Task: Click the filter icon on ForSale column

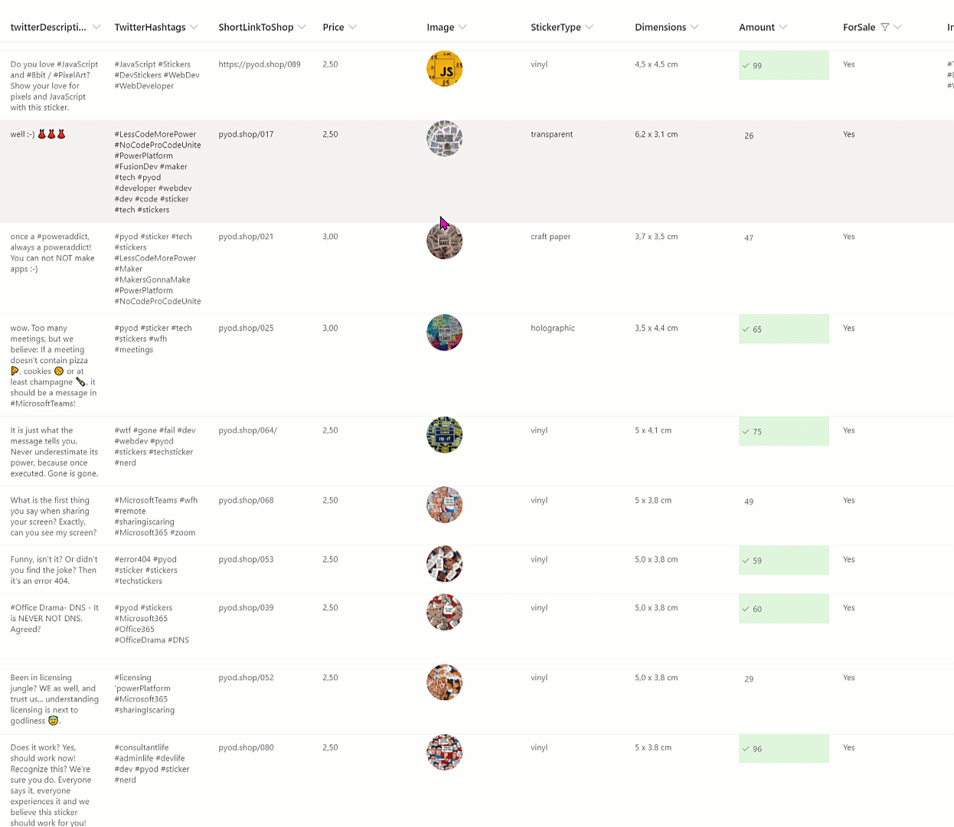Action: (884, 27)
